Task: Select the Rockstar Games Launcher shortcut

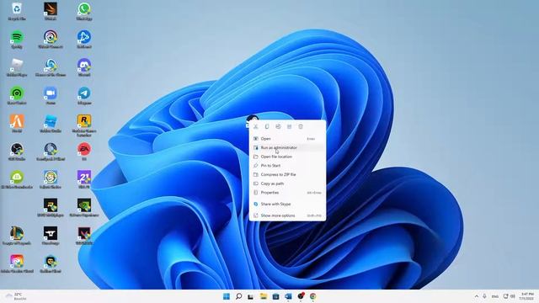Action: point(84,125)
